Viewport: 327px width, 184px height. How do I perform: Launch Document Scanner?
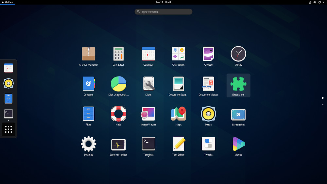[178, 86]
